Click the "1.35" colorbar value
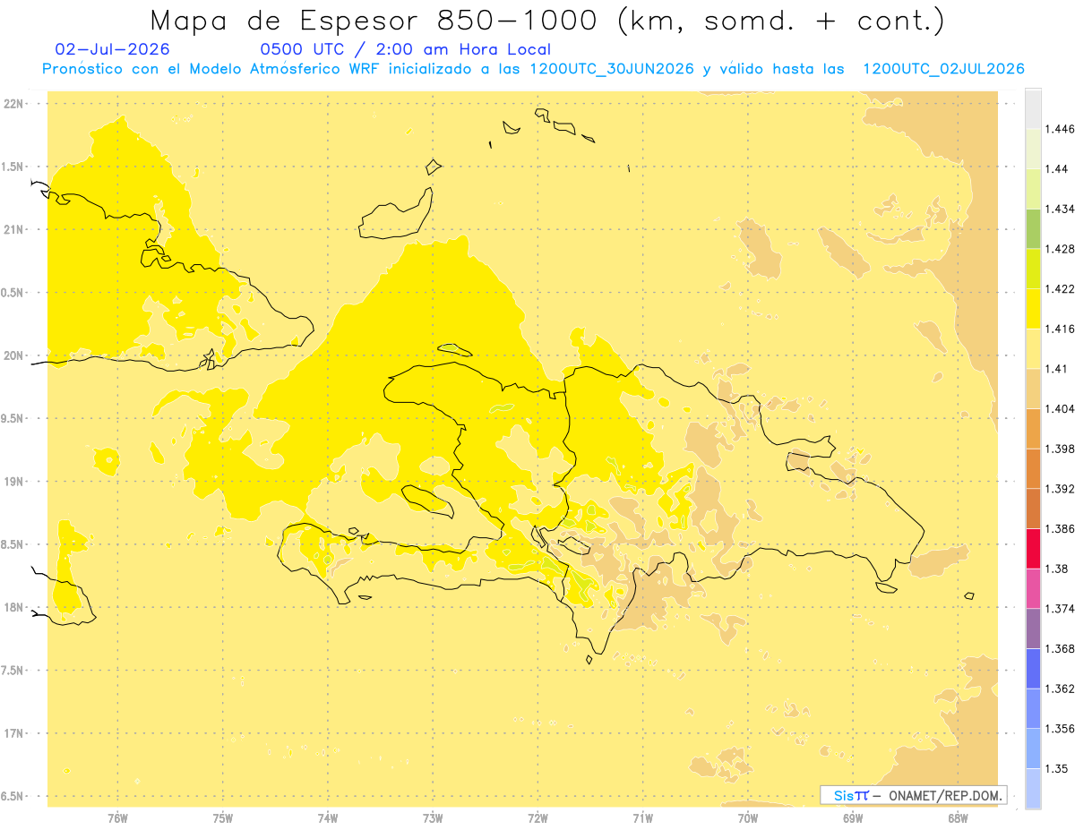The height and width of the screenshot is (830, 1075). (1057, 769)
